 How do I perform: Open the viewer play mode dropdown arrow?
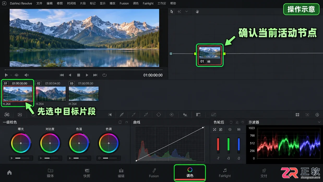[x=11, y=75]
